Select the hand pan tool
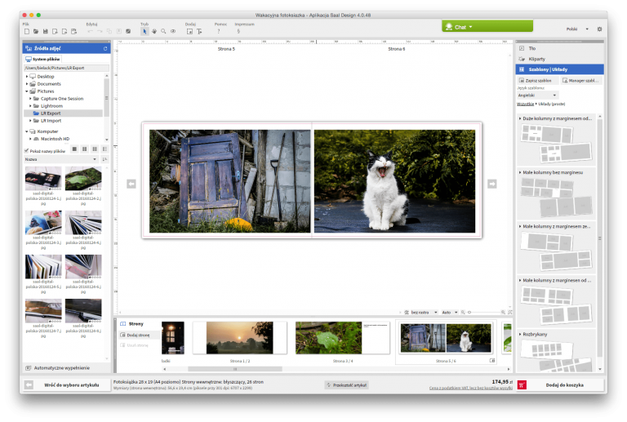The width and height of the screenshot is (627, 422). pos(154,31)
